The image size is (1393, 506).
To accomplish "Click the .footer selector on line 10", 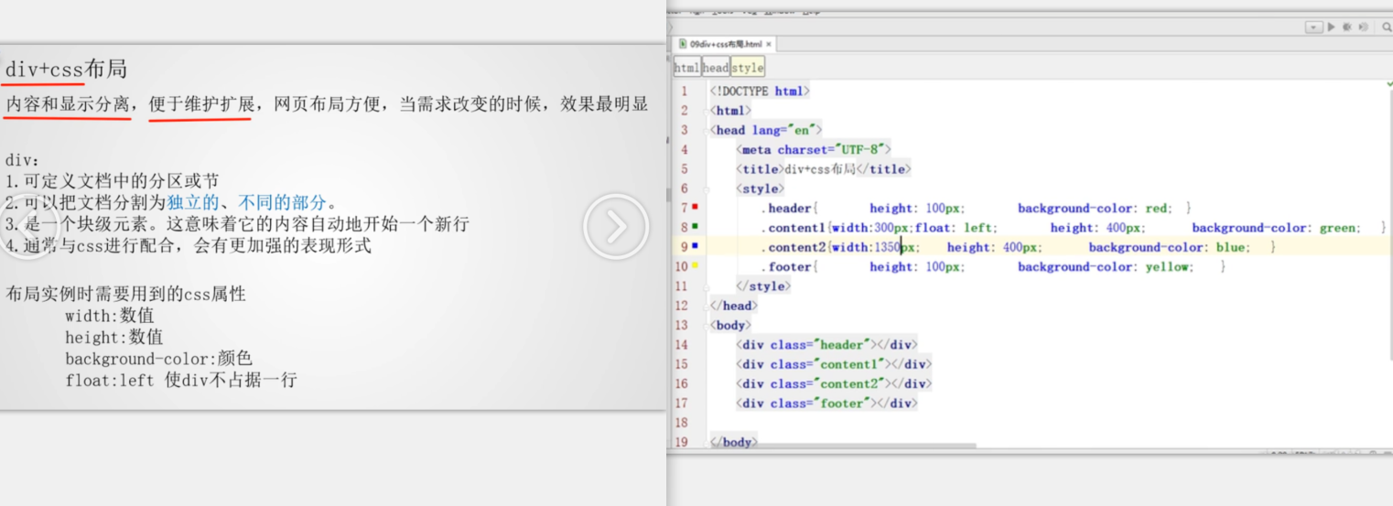I will pos(789,266).
